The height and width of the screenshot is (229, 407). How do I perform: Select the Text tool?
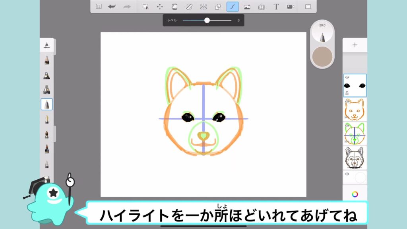(276, 7)
